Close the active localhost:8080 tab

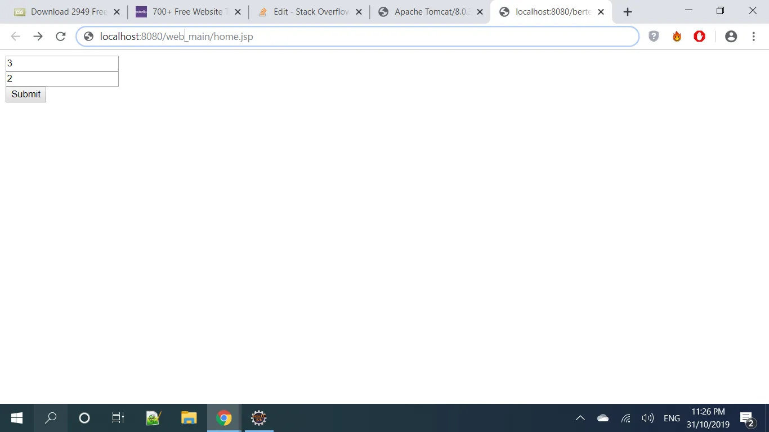click(601, 12)
